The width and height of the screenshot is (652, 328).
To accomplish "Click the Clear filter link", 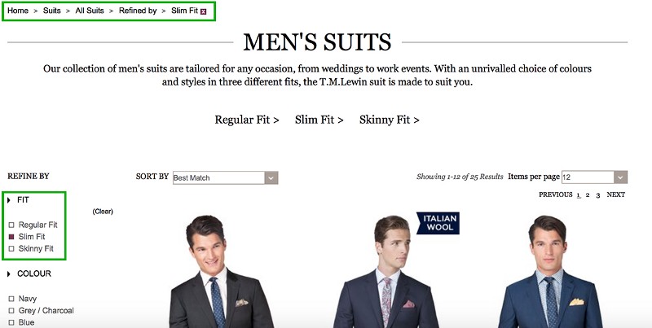I will tap(103, 212).
